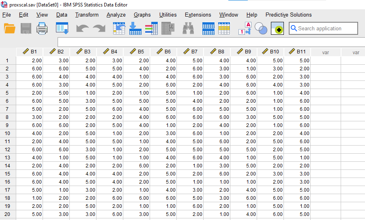Screen dimensions: 365x220
Task: Open the Recall recently used dialogs icon
Action: 62,29
